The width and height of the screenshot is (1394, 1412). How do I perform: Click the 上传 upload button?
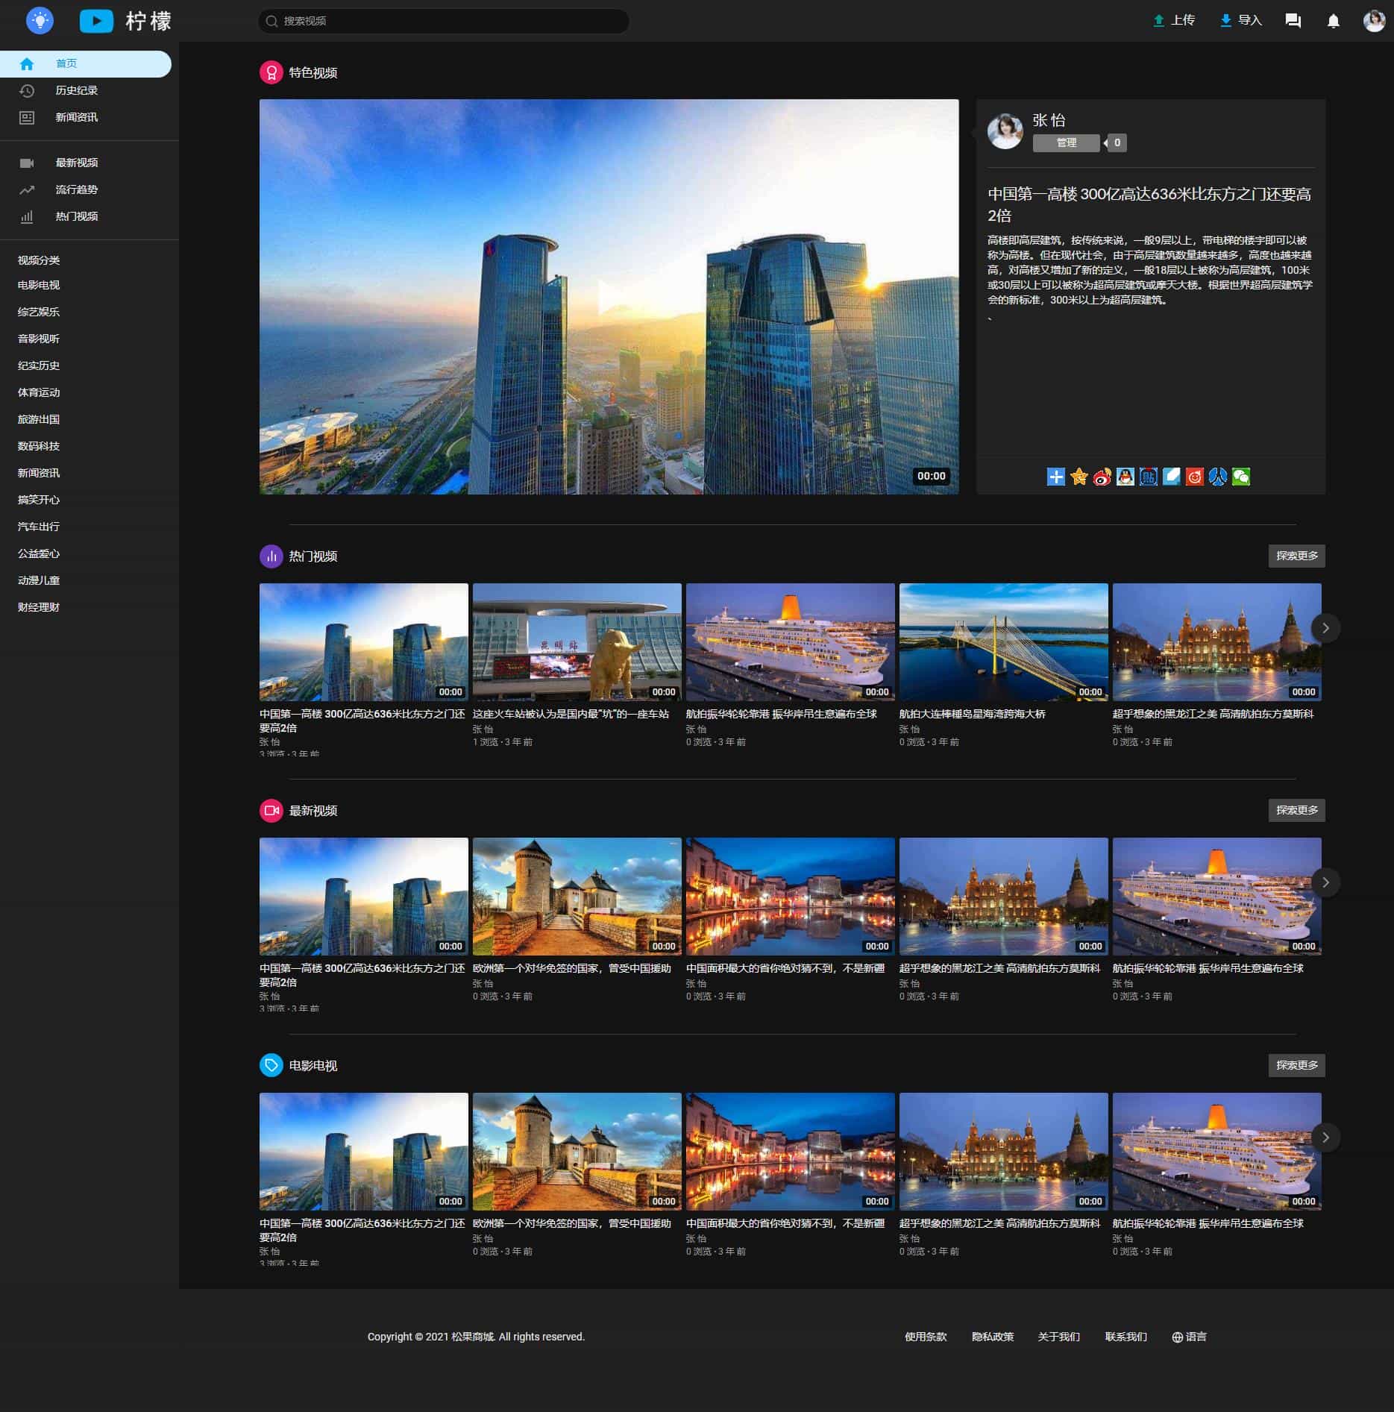click(x=1174, y=21)
